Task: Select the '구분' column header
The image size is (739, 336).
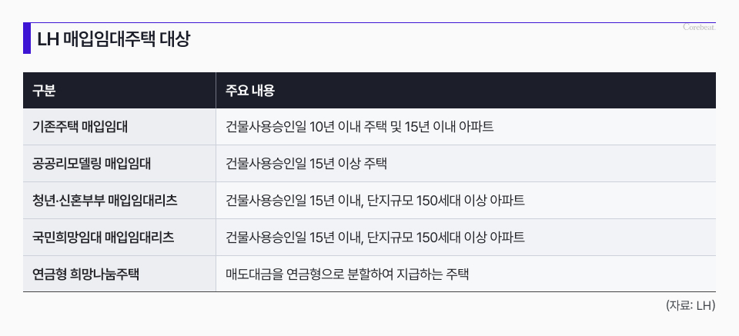Action: coord(44,91)
